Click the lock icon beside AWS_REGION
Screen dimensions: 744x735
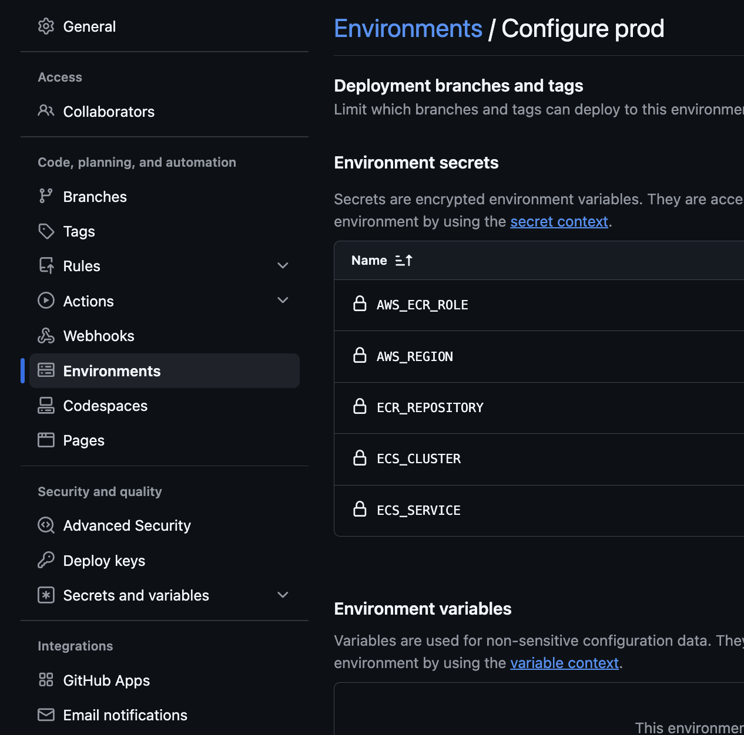(x=360, y=355)
